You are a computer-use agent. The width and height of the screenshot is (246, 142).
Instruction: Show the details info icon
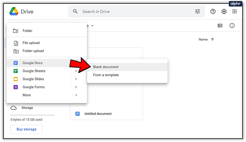click(x=232, y=25)
